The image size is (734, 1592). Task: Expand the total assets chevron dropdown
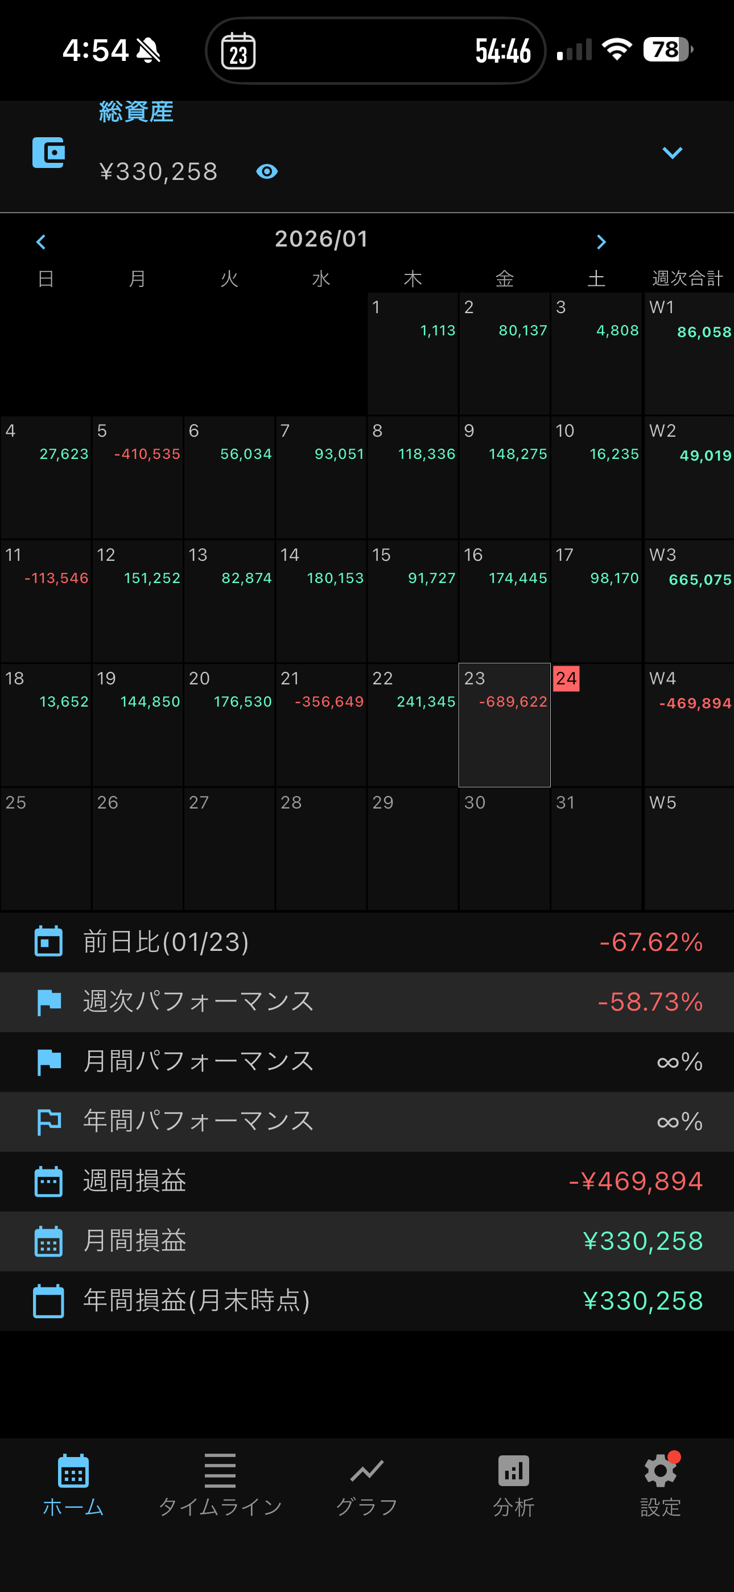coord(671,153)
